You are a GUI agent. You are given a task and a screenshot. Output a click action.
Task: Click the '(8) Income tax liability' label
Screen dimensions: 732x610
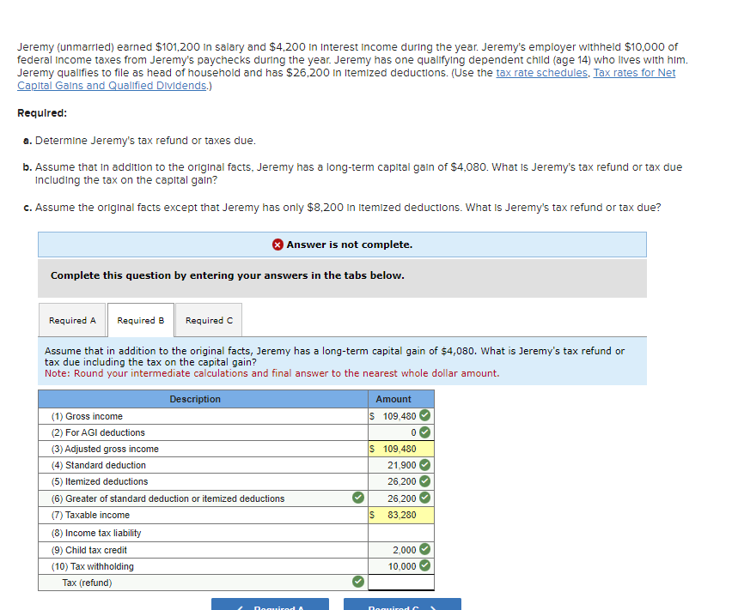(x=96, y=533)
